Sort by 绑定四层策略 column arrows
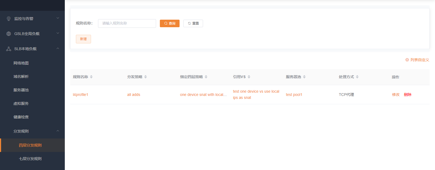This screenshot has height=170, width=435. click(x=206, y=77)
